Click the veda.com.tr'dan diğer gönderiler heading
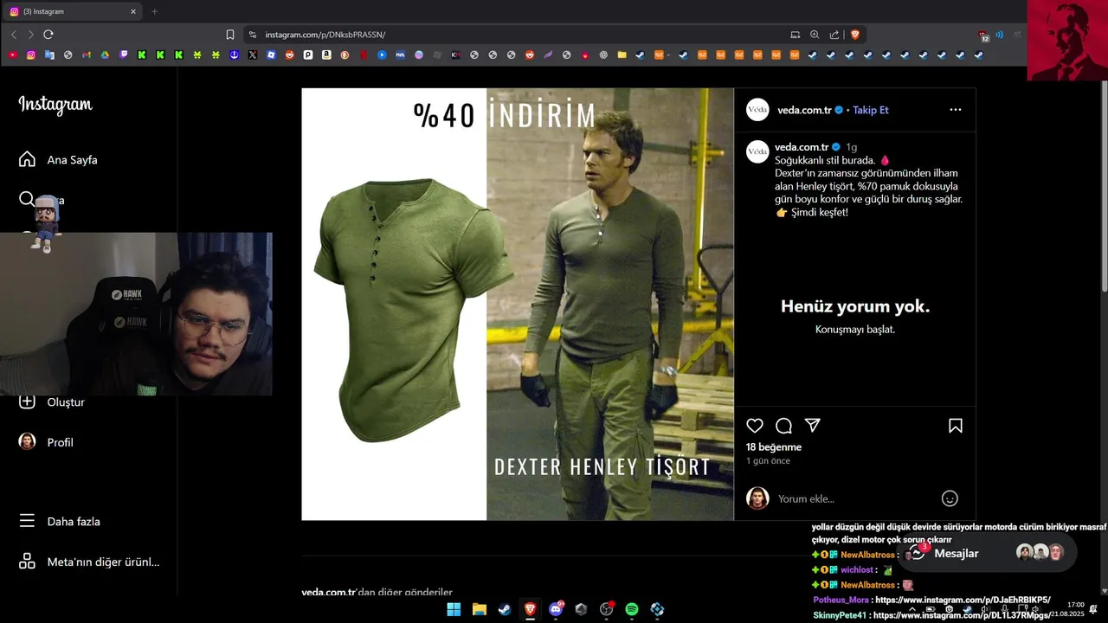Viewport: 1108px width, 623px height. tap(377, 593)
